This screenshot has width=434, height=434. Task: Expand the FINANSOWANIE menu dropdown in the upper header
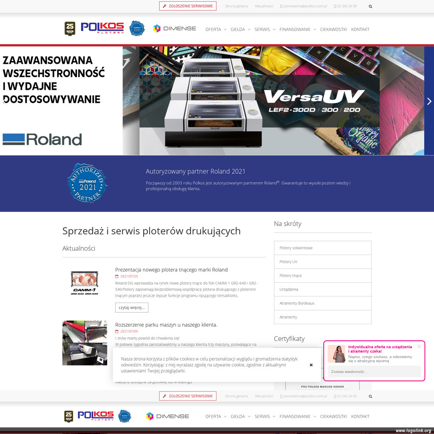tap(298, 29)
